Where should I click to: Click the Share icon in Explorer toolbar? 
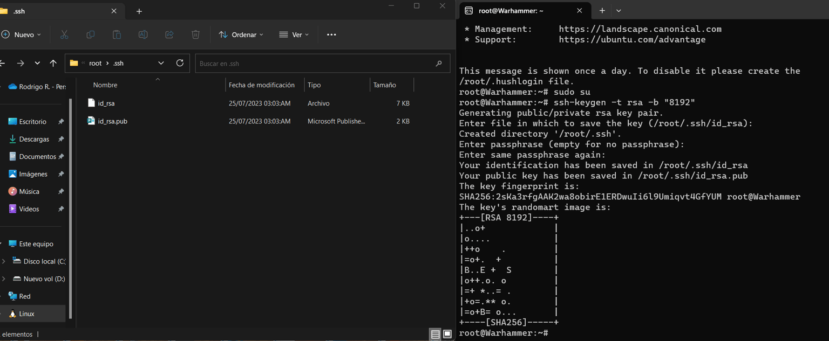tap(169, 34)
